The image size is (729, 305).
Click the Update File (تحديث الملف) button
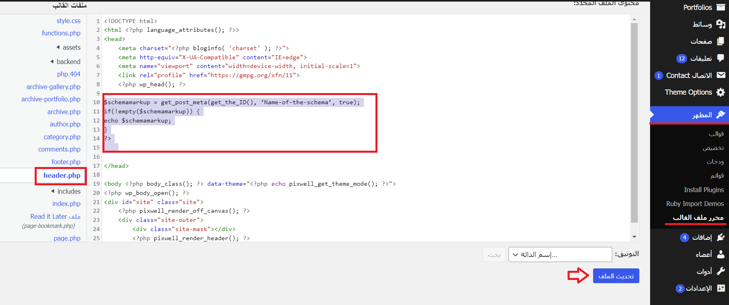tap(616, 276)
